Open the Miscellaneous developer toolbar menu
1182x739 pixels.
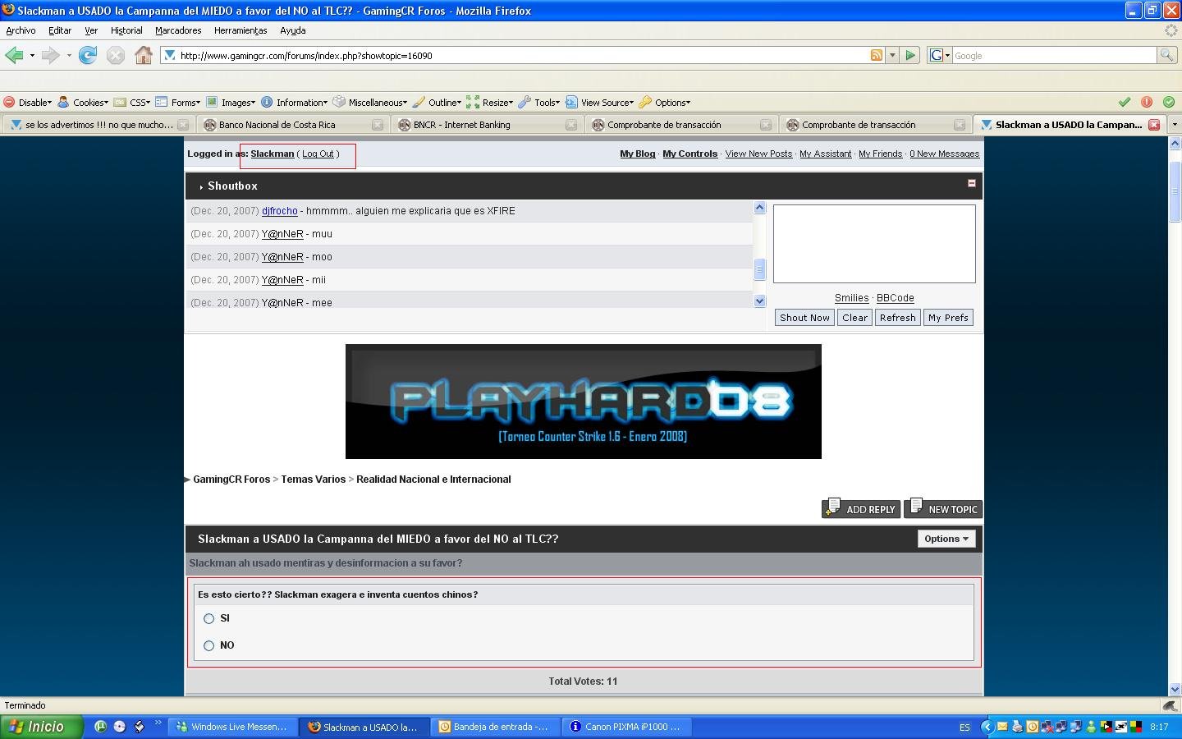tap(370, 103)
